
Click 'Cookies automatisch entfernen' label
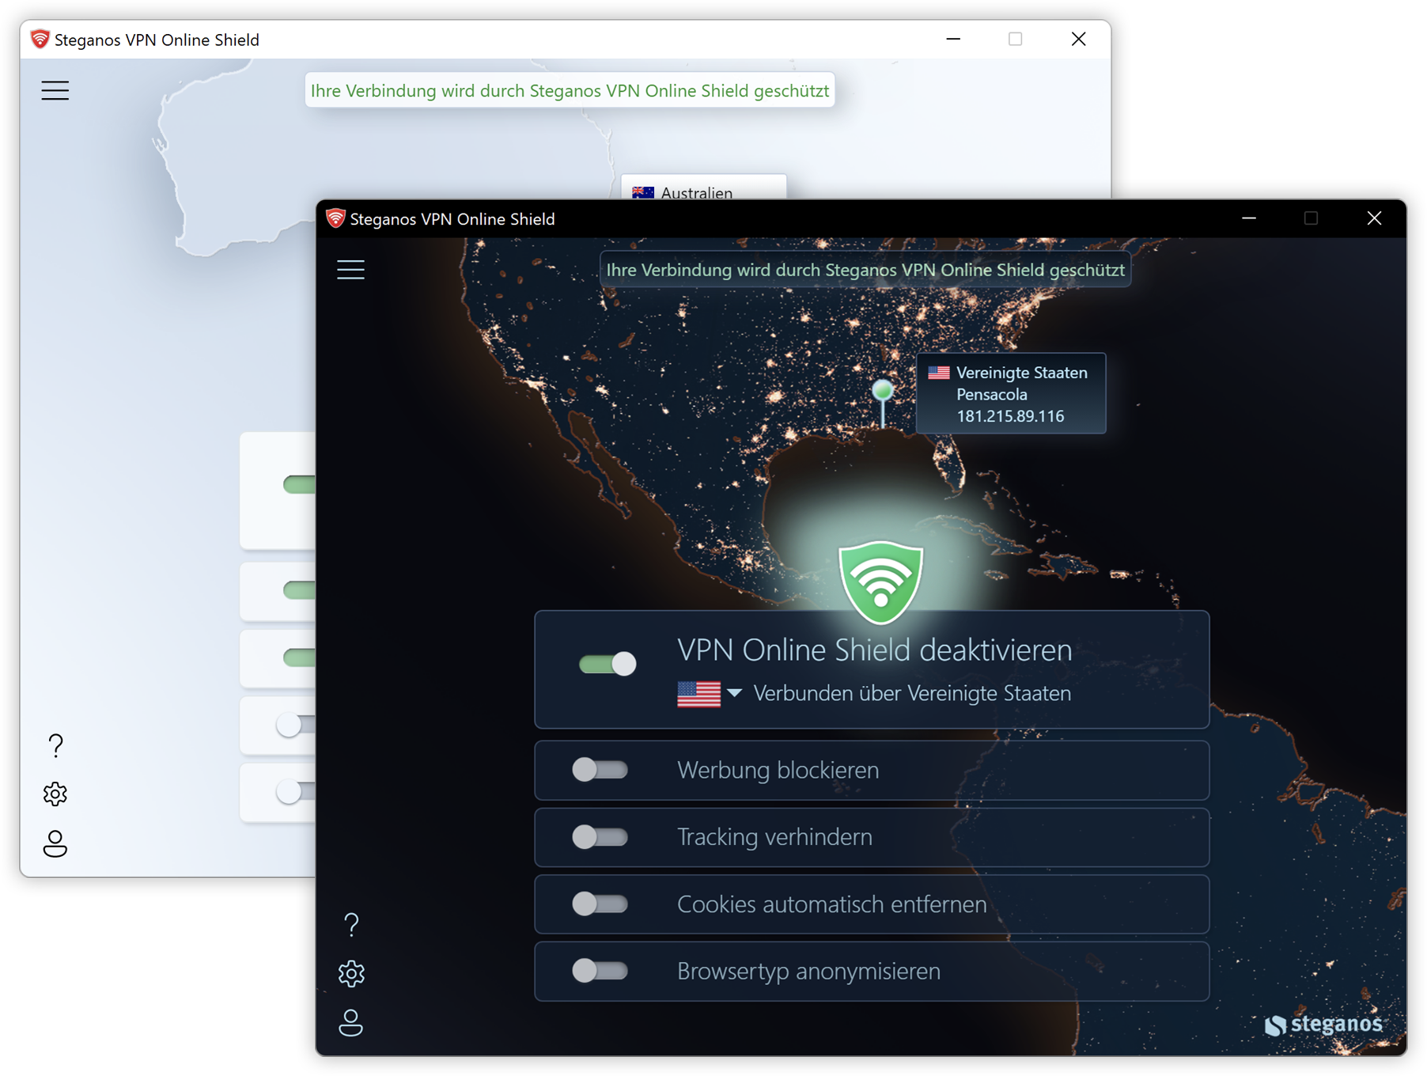click(x=832, y=904)
